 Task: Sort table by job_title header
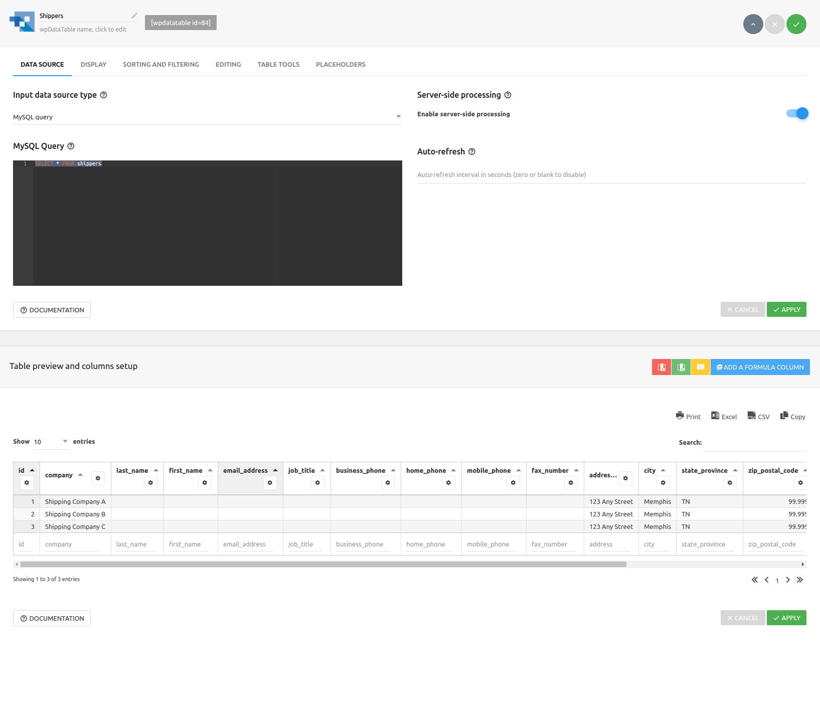[306, 470]
